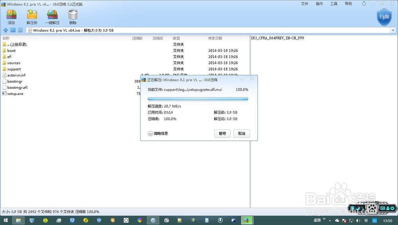Viewport: 398px width, 225px height.
Task: Click the blue shield taskbar icon
Action: coord(99,221)
